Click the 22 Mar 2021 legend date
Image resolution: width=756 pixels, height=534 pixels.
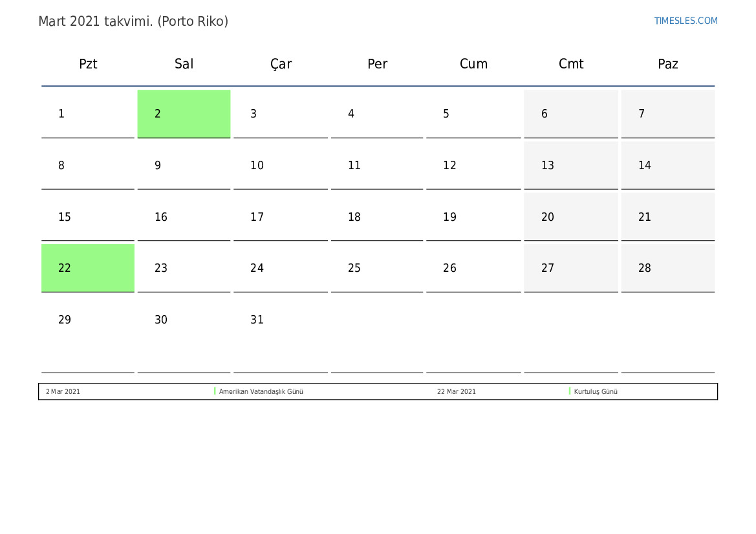[x=457, y=391]
